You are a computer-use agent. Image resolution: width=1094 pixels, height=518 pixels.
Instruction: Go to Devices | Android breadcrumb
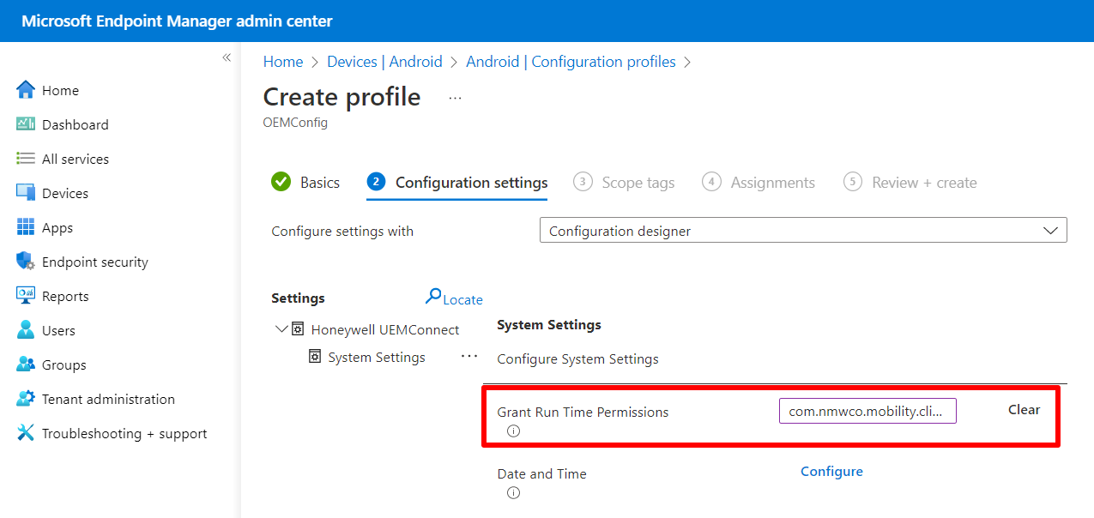tap(384, 62)
